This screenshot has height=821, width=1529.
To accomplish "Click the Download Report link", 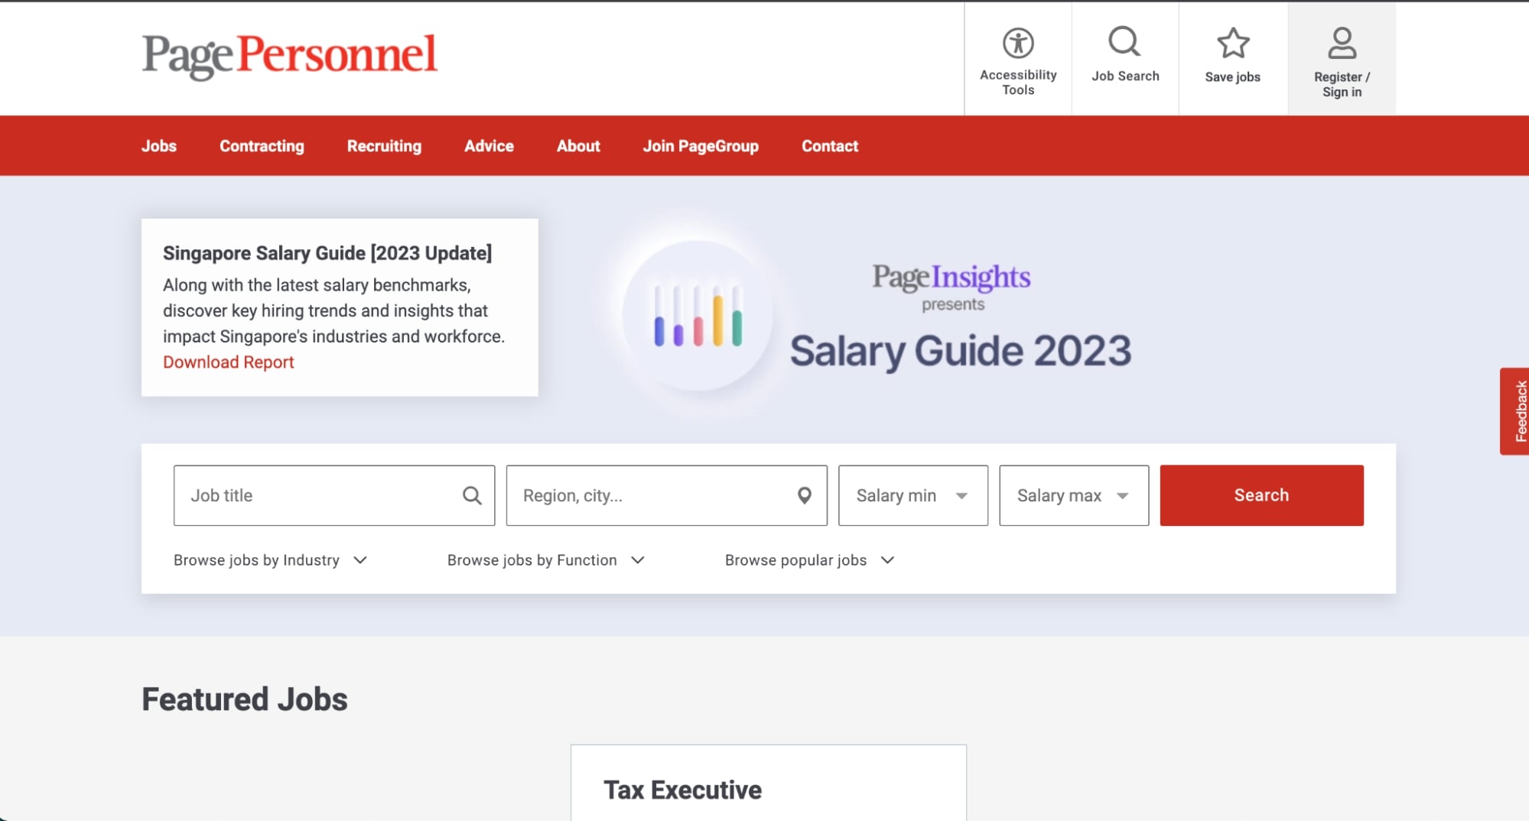I will pyautogui.click(x=228, y=362).
